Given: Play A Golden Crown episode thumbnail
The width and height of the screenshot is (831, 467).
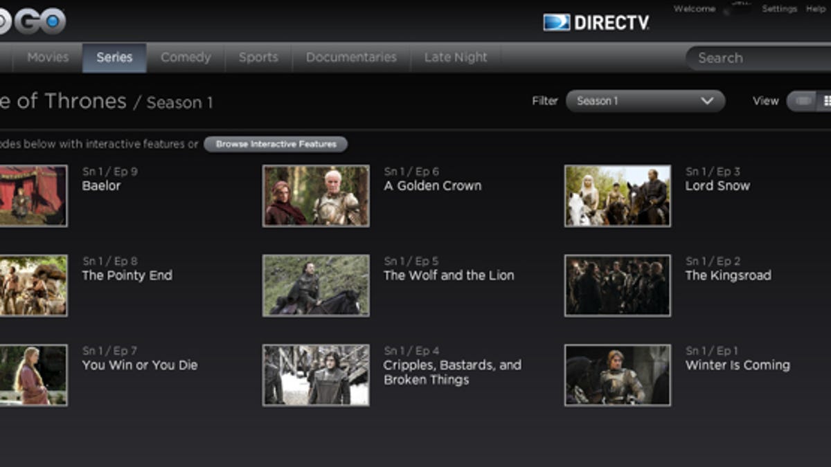Looking at the screenshot, I should (316, 196).
